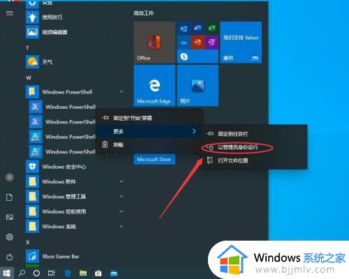Click the Windows Start button on taskbar
The width and height of the screenshot is (349, 279).
[x=7, y=273]
